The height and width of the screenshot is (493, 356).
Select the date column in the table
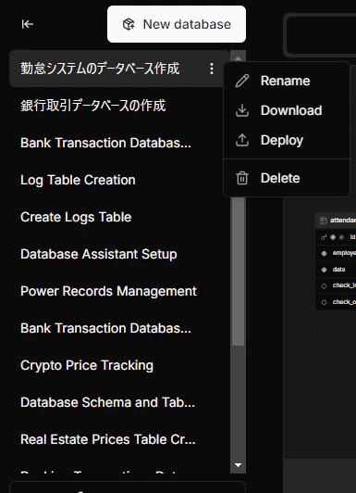click(x=336, y=270)
